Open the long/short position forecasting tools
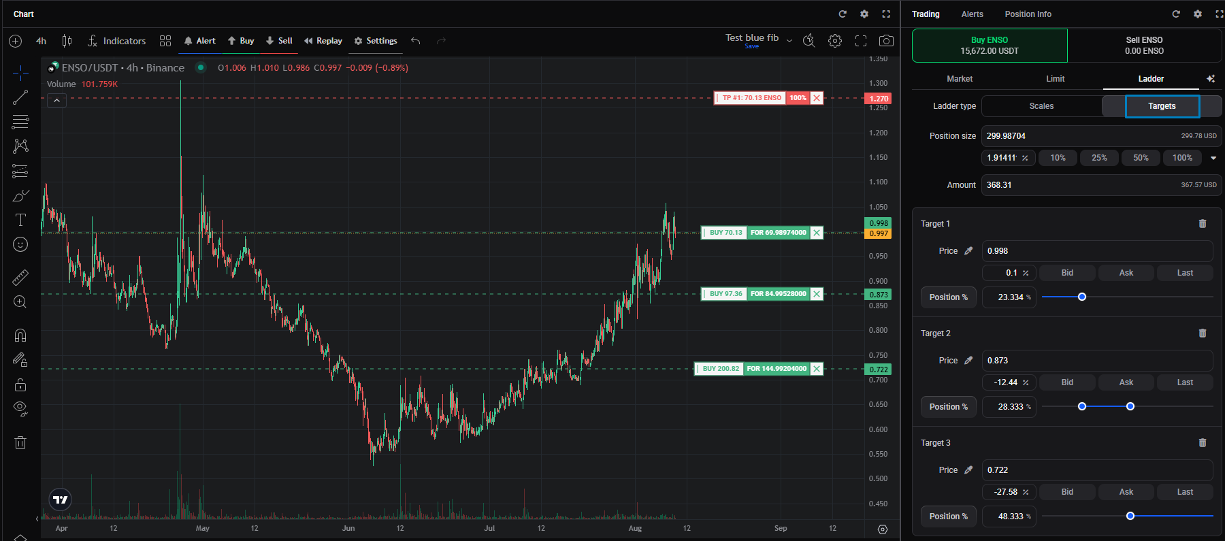1225x541 pixels. pos(20,171)
